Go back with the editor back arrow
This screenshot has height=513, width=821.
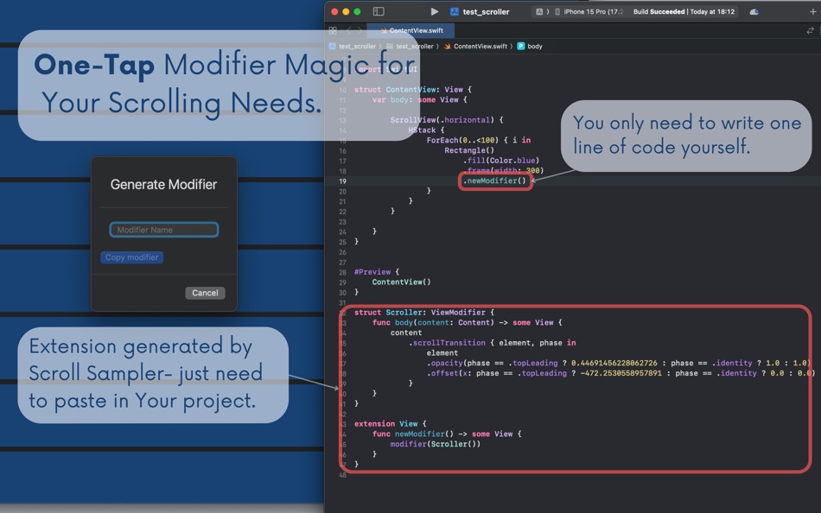point(349,31)
